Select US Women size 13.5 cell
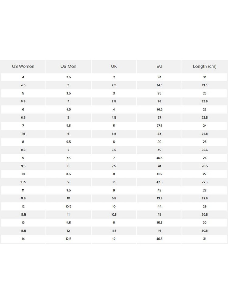The height and width of the screenshot is (304, 228). (x=23, y=231)
